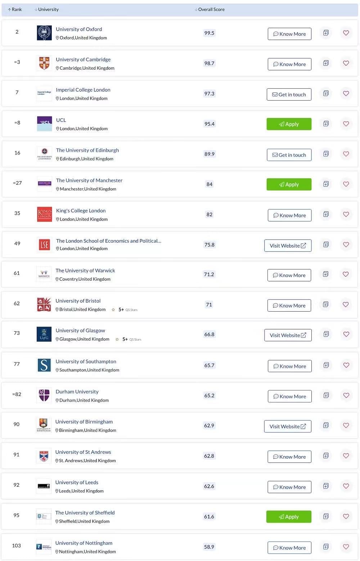The height and width of the screenshot is (561, 360).
Task: Sort by Overall Score column header
Action: tap(210, 9)
